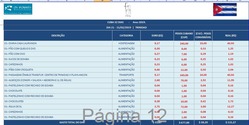This screenshot has height=125, width=249.
Task: Select the PESOS CUBANO (CUP) header cell
Action: click(x=184, y=36)
